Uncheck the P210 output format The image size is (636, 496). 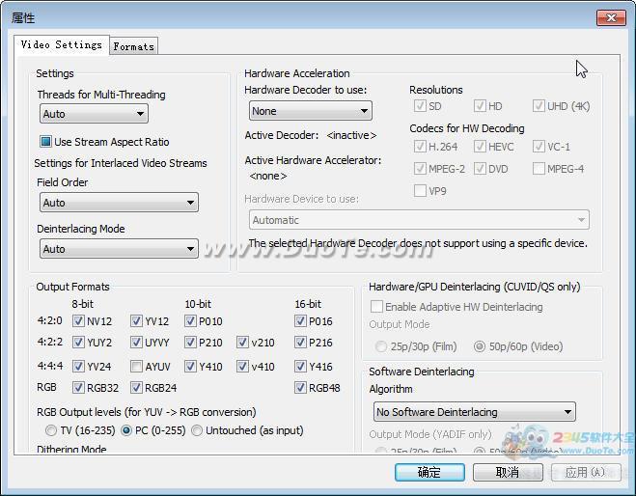190,343
